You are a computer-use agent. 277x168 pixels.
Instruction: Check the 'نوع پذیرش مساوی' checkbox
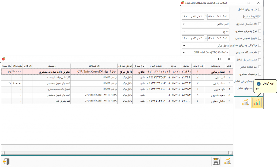[259, 31]
